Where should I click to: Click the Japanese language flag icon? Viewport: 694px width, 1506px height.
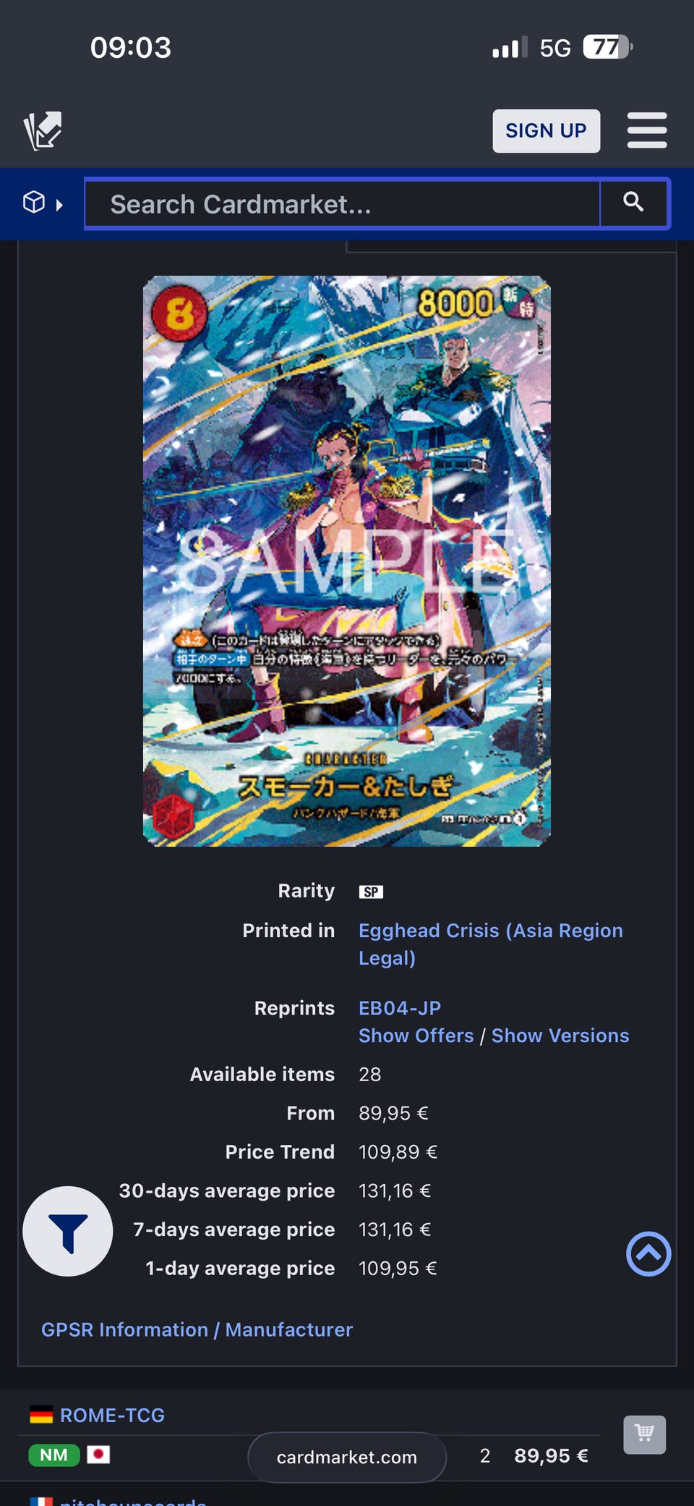tap(98, 1455)
